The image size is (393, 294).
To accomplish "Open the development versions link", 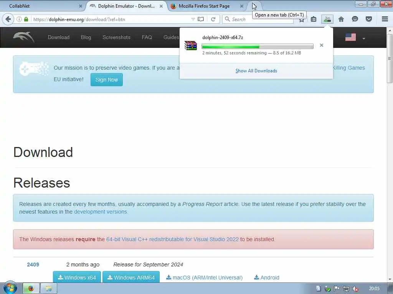I will pos(101,212).
